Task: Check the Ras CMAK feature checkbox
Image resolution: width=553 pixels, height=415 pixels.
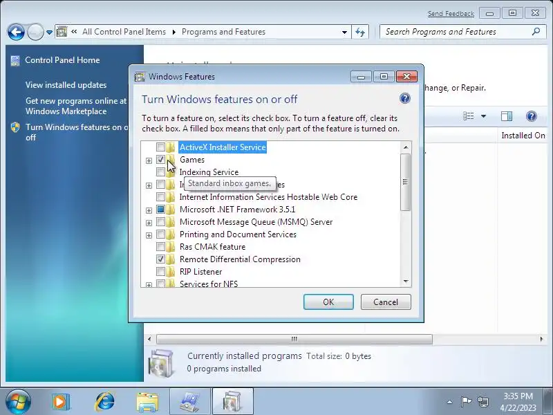Action: [160, 247]
